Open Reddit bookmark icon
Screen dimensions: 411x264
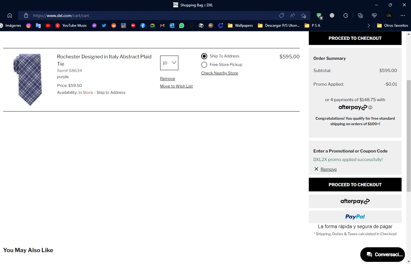pyautogui.click(x=114, y=26)
